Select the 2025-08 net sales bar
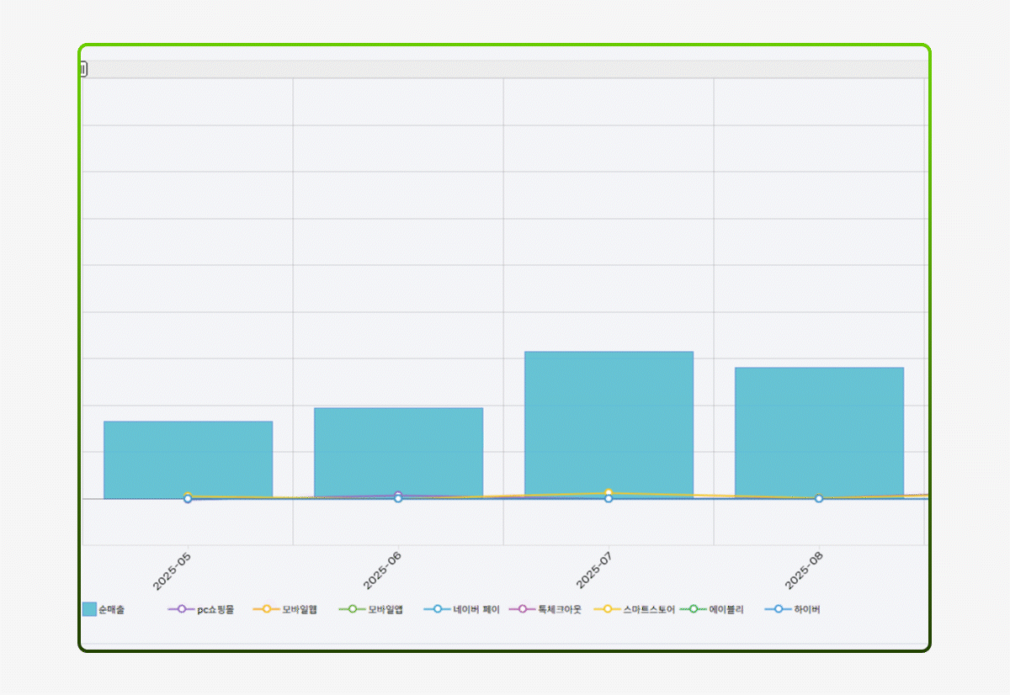The image size is (1010, 695). pos(819,429)
